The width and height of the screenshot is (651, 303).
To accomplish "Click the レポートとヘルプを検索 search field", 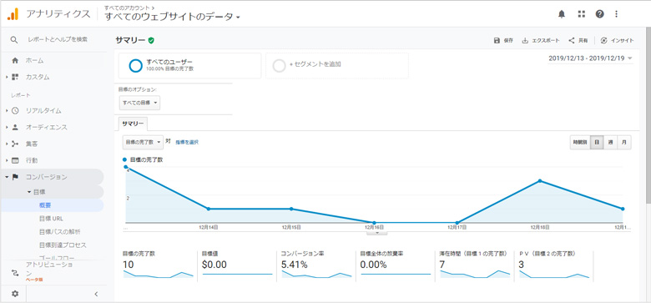I will click(58, 39).
